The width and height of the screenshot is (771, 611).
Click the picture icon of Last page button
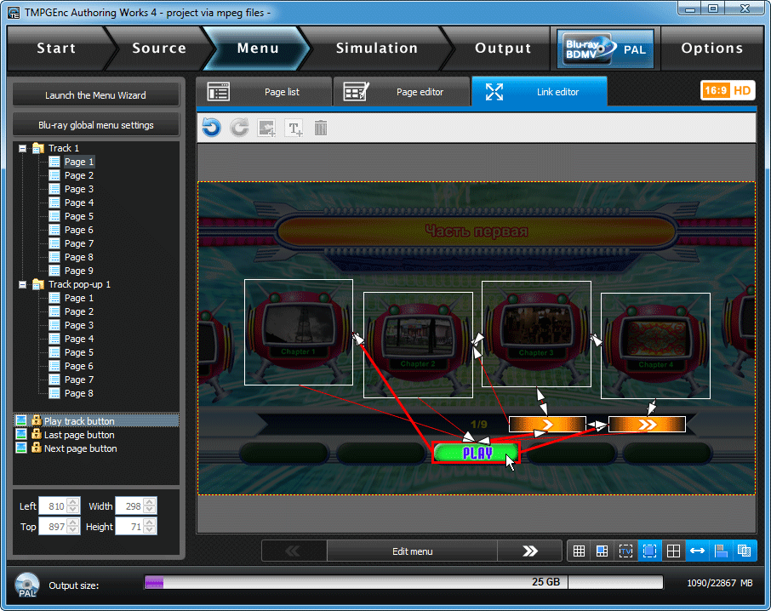coord(21,435)
